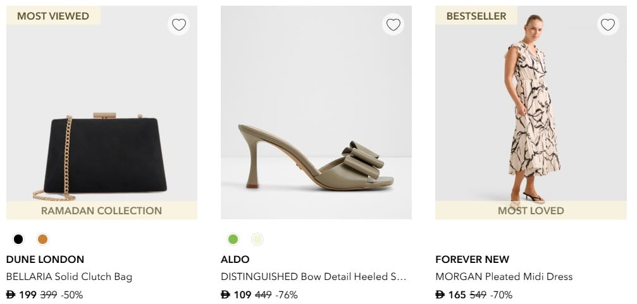Screen dimensions: 637x304
Task: Pick the green color for Aldo sandal
Action: [233, 239]
